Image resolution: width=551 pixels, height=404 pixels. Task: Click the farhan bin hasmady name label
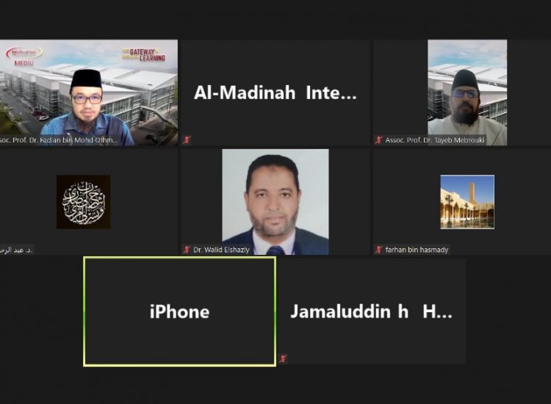(x=417, y=250)
